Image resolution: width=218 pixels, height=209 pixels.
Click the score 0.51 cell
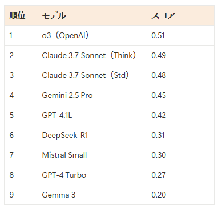[180, 35]
